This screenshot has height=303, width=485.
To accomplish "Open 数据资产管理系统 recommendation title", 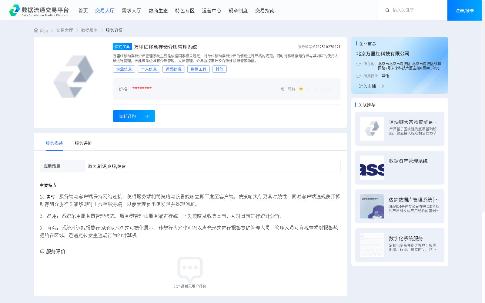I will (x=408, y=161).
